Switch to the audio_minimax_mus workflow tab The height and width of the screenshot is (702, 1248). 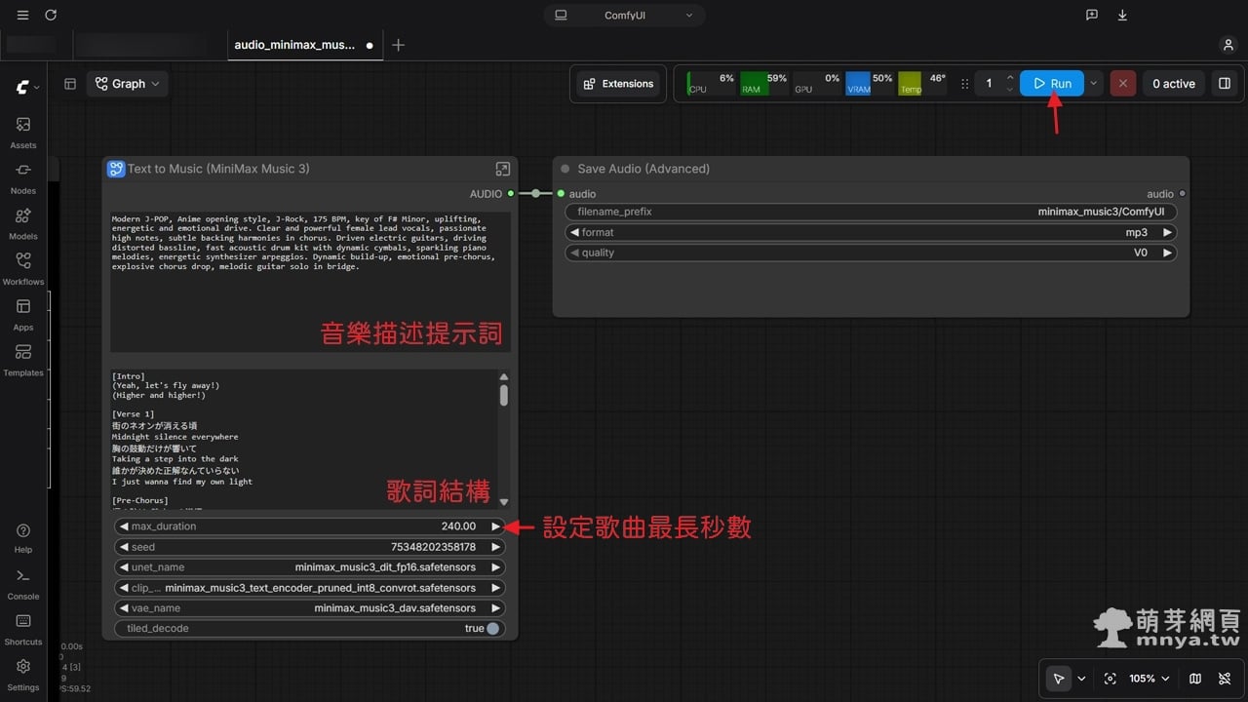point(304,45)
